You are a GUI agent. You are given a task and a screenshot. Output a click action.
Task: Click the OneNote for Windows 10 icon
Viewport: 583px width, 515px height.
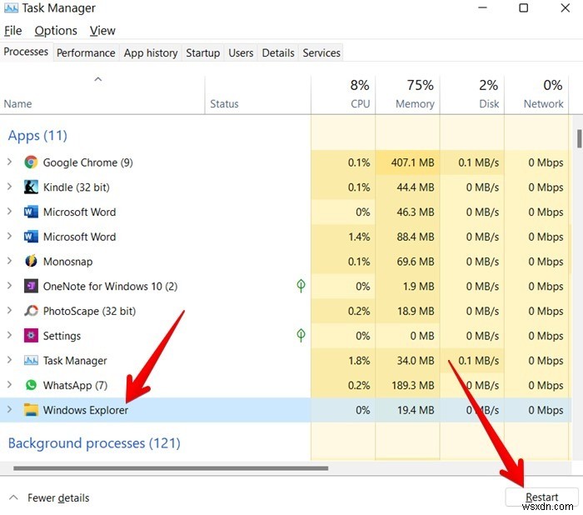point(31,286)
